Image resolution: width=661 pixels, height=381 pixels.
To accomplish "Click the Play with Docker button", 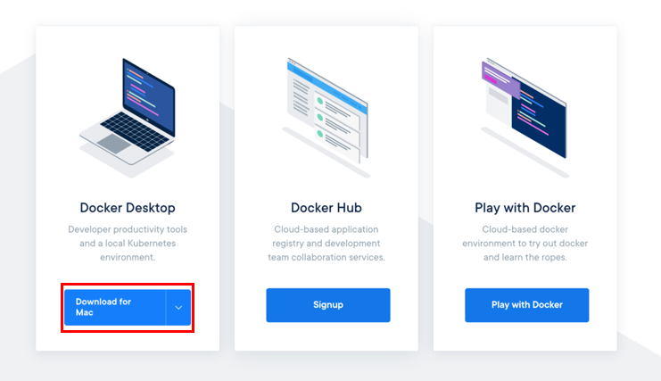I will (527, 305).
